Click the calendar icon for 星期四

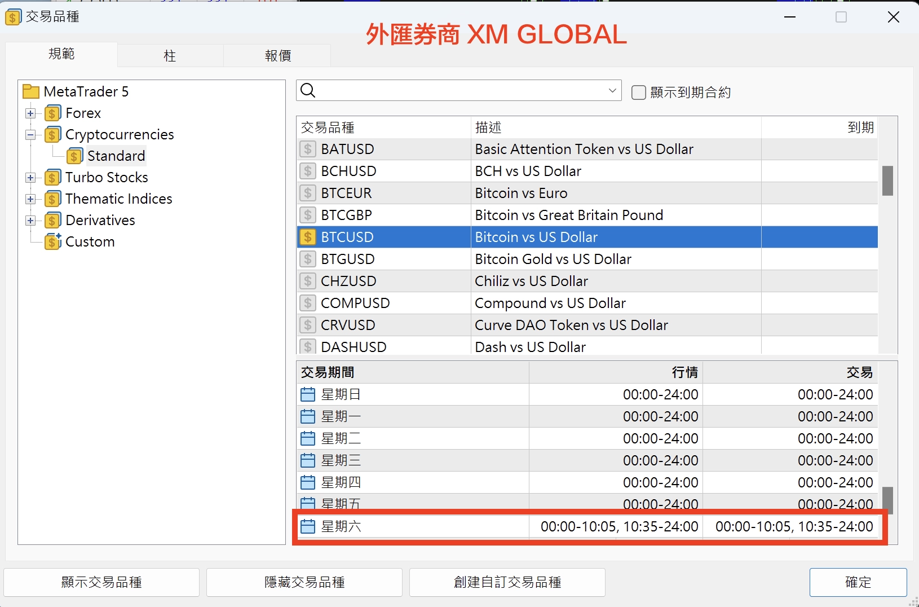click(308, 482)
